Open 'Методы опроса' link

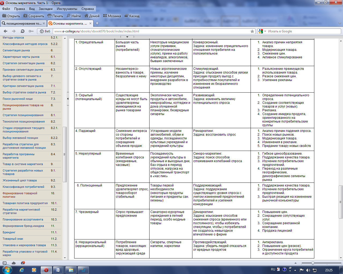(x=13, y=37)
